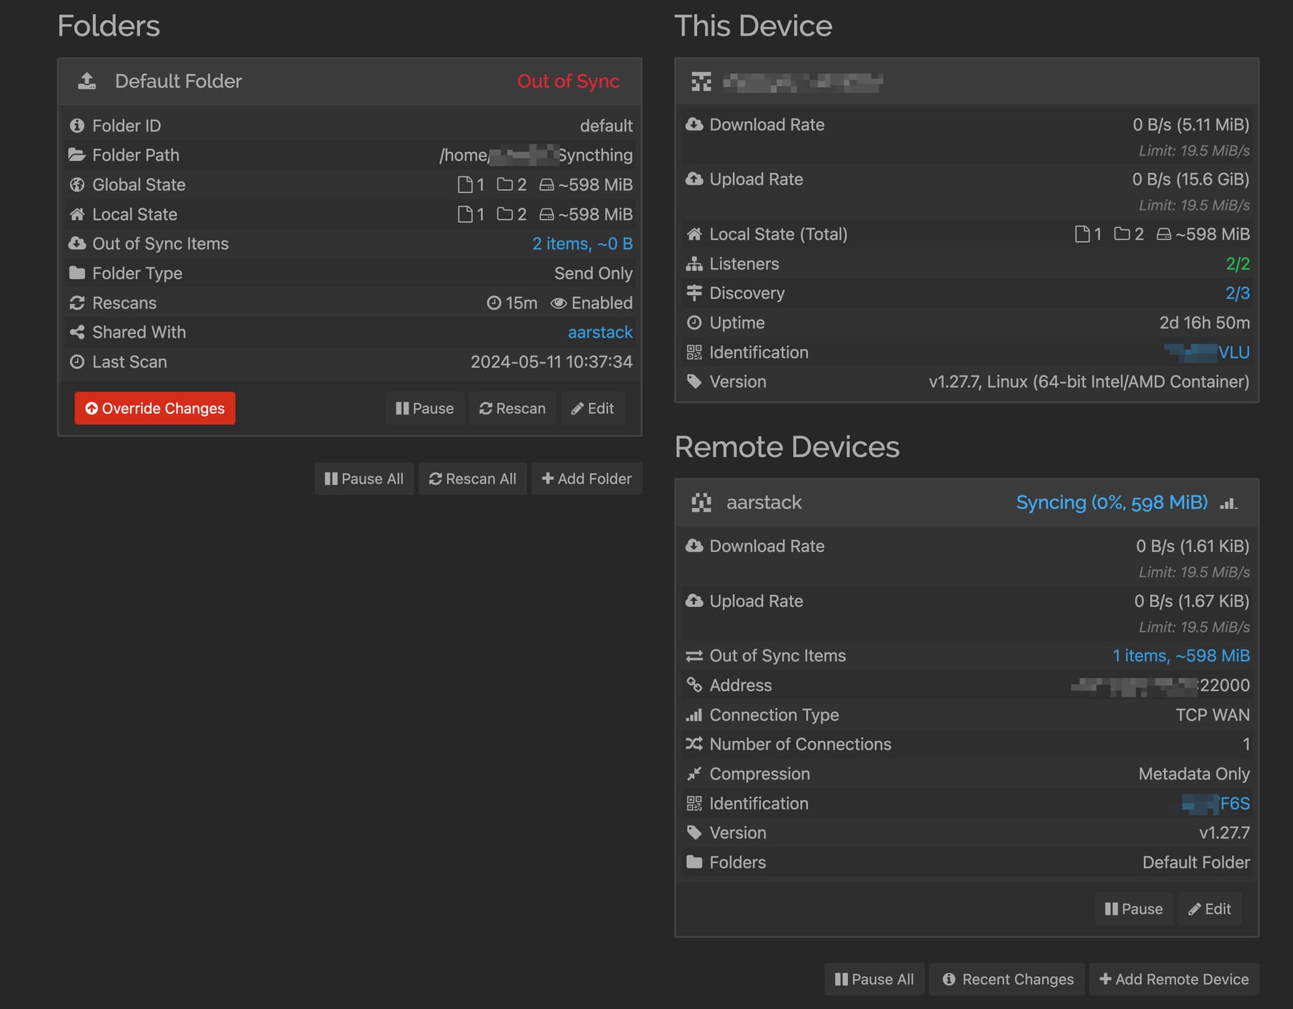Click the globe icon next to Global State
The image size is (1293, 1009).
(x=77, y=184)
